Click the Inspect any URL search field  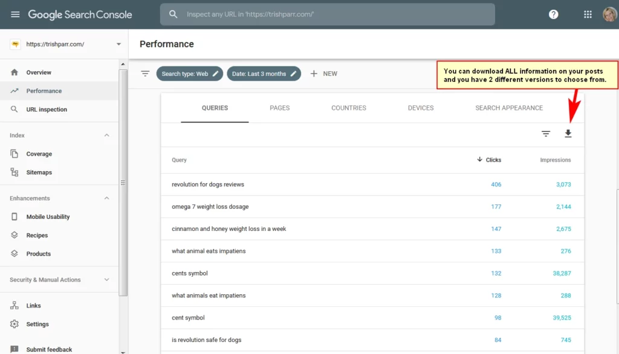(x=327, y=14)
